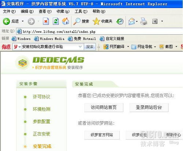Click 安装步骤 panel header

pyautogui.click(x=41, y=84)
